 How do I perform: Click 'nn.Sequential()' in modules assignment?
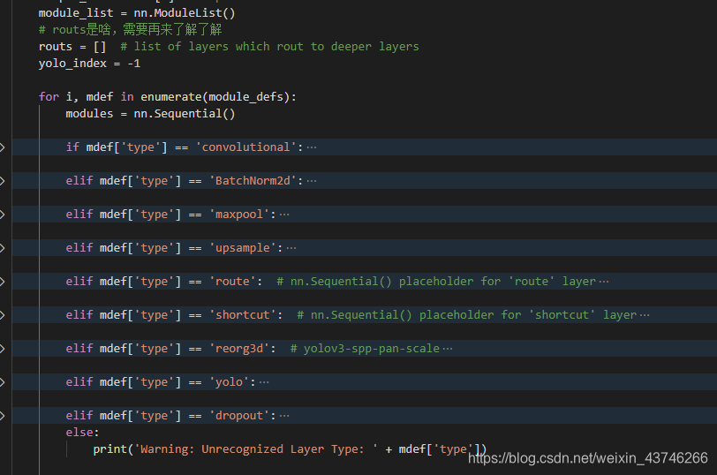click(x=185, y=113)
